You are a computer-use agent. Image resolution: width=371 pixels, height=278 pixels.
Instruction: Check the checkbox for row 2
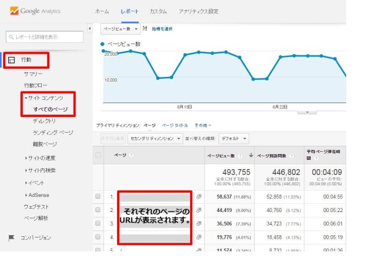(98, 210)
